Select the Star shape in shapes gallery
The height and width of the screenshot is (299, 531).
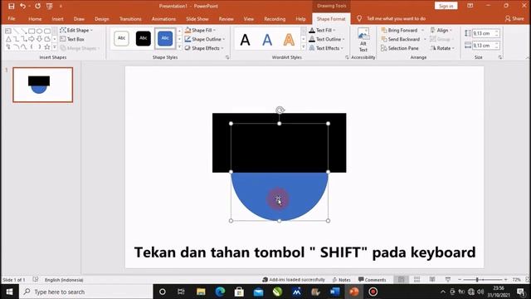pyautogui.click(x=47, y=47)
